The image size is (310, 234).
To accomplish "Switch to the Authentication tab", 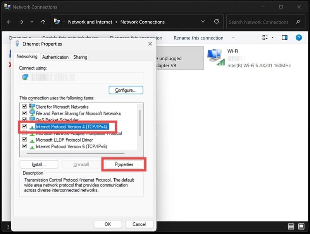I will [x=55, y=57].
